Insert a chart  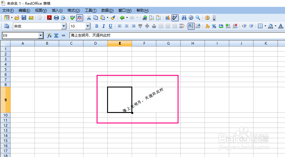click(168, 18)
